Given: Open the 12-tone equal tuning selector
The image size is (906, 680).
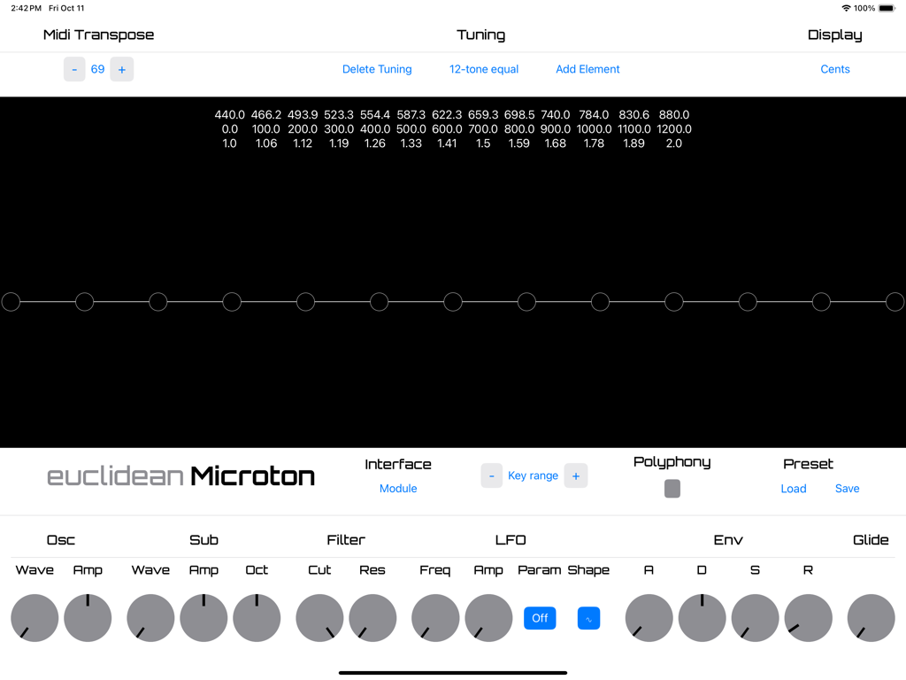Looking at the screenshot, I should click(x=484, y=69).
